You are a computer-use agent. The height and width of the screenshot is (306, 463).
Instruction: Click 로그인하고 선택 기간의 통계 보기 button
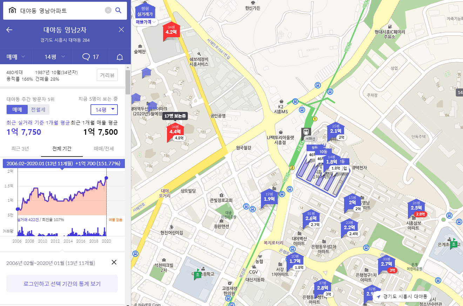pos(62,284)
